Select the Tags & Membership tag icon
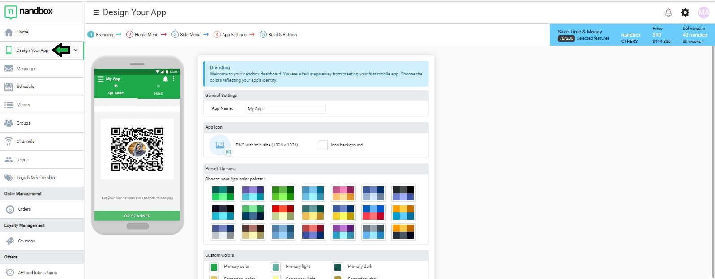Image resolution: width=715 pixels, height=279 pixels. pyautogui.click(x=9, y=178)
